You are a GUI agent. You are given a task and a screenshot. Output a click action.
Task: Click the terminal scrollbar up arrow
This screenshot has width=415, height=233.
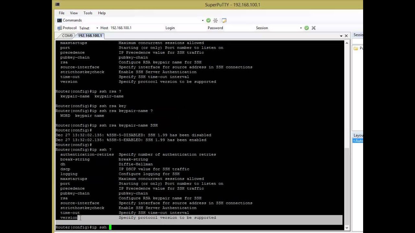pyautogui.click(x=347, y=43)
